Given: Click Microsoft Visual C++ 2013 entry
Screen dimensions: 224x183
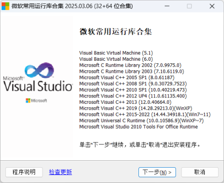Looking at the screenshot, I should click(125, 102).
